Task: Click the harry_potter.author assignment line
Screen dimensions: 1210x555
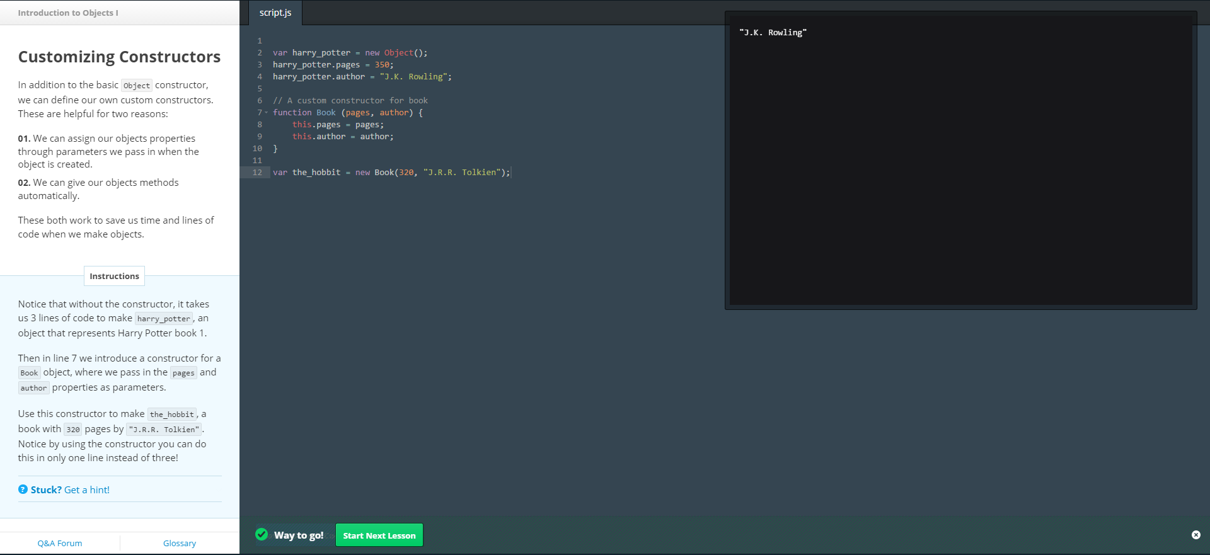Action: point(362,76)
